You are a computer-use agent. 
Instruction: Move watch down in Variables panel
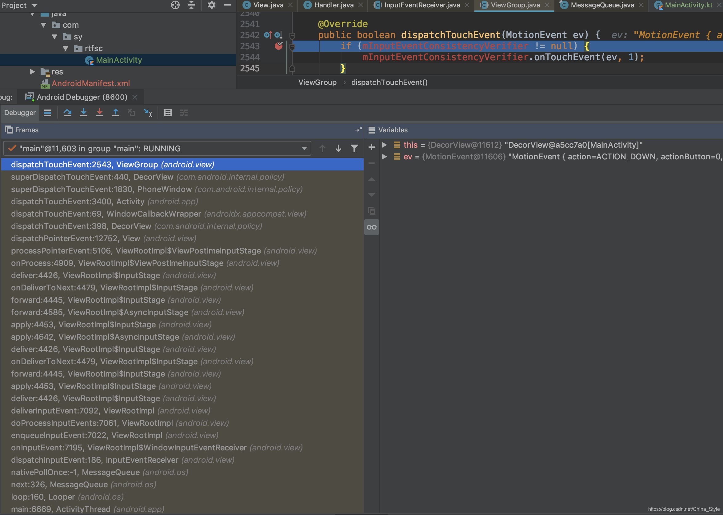[371, 195]
